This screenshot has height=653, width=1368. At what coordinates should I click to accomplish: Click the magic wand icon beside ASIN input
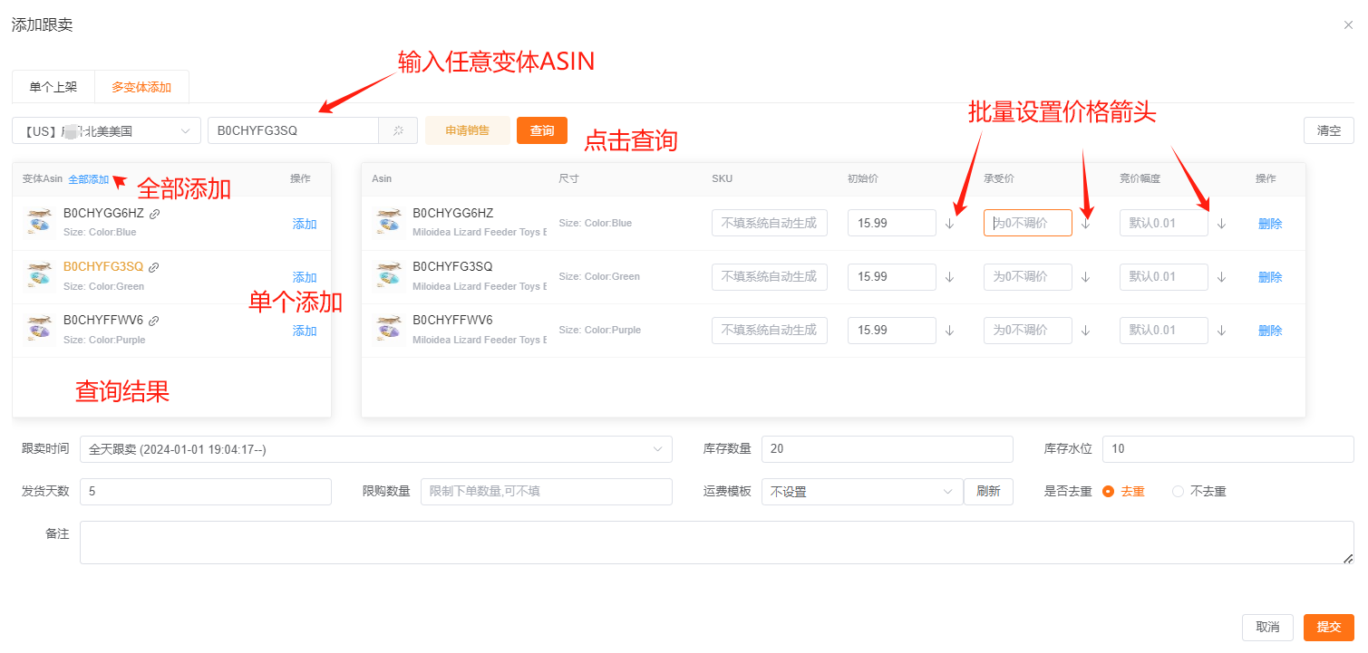[398, 130]
